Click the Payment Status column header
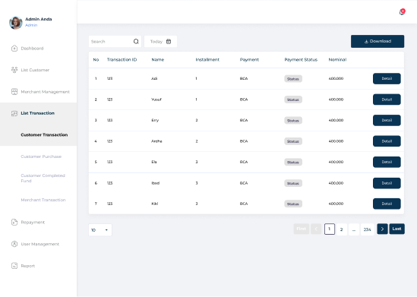 (x=301, y=59)
